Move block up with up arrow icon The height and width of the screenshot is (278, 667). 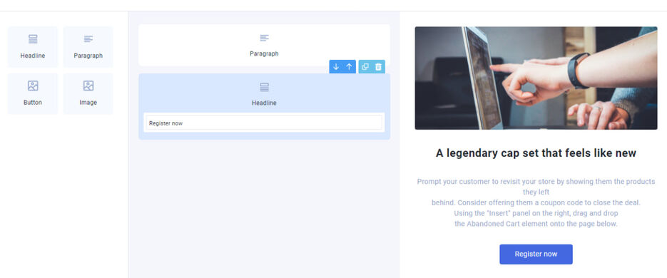[350, 67]
